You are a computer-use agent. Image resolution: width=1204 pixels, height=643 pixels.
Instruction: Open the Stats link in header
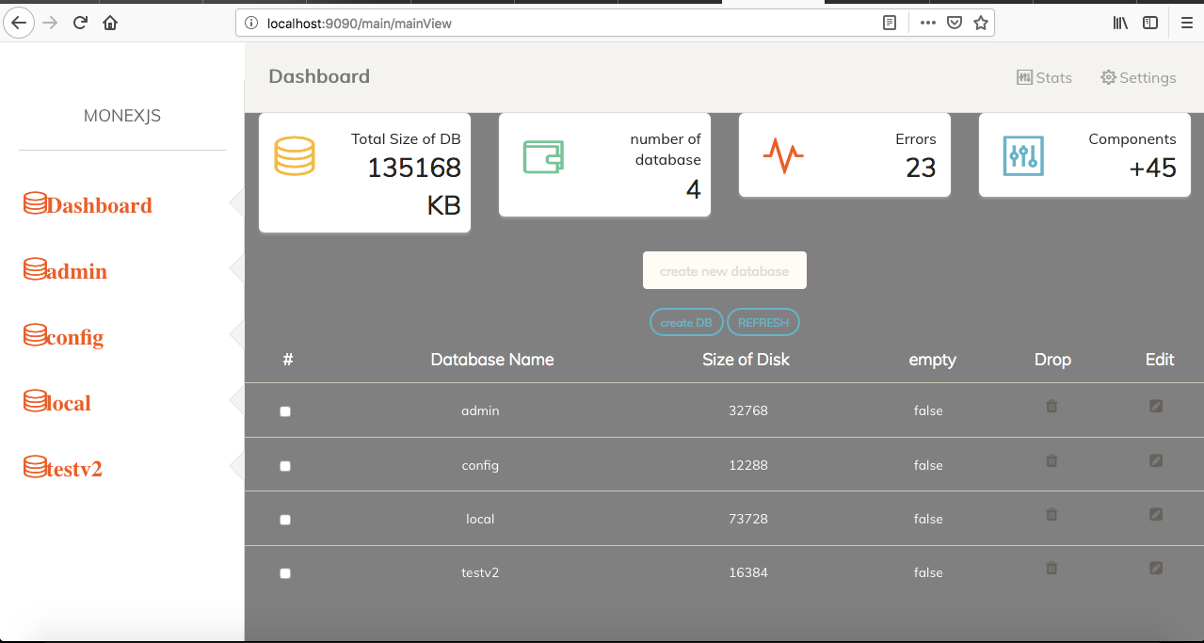point(1045,77)
